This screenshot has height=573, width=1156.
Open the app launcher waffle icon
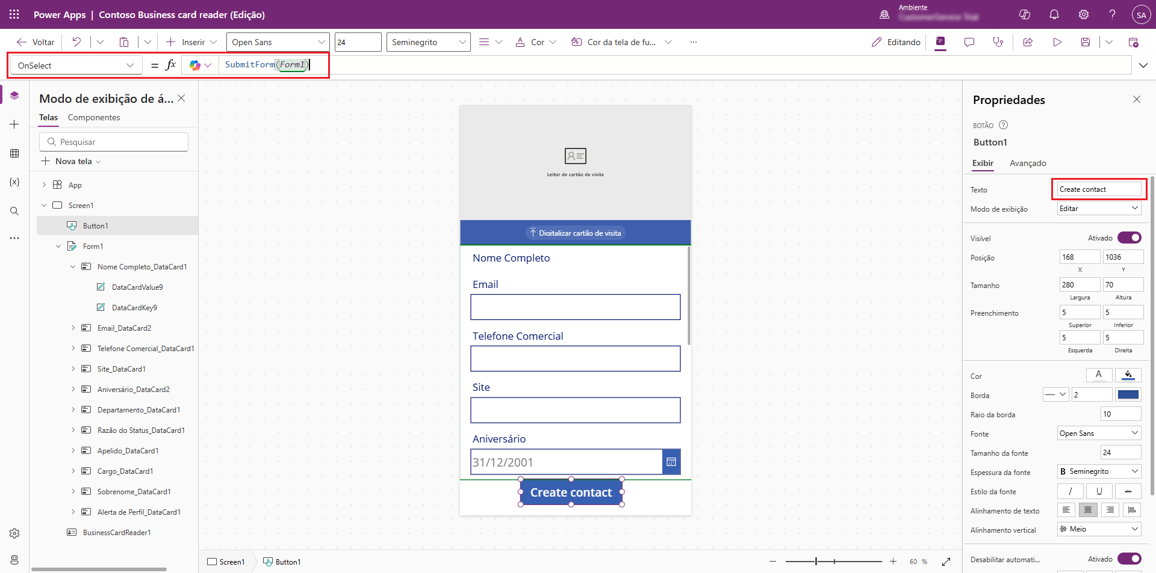(x=14, y=14)
